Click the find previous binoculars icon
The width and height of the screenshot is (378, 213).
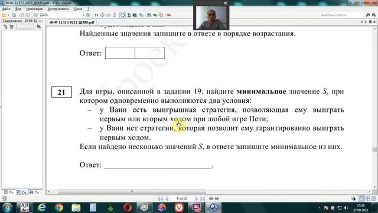pyautogui.click(x=368, y=15)
